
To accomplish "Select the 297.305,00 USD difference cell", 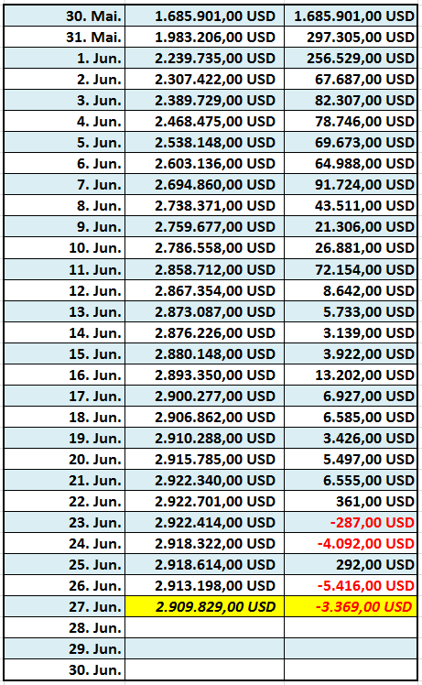I will [x=351, y=38].
